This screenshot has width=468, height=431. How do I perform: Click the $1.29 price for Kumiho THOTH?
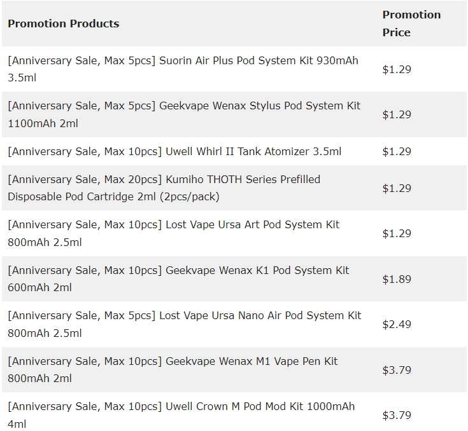click(397, 188)
